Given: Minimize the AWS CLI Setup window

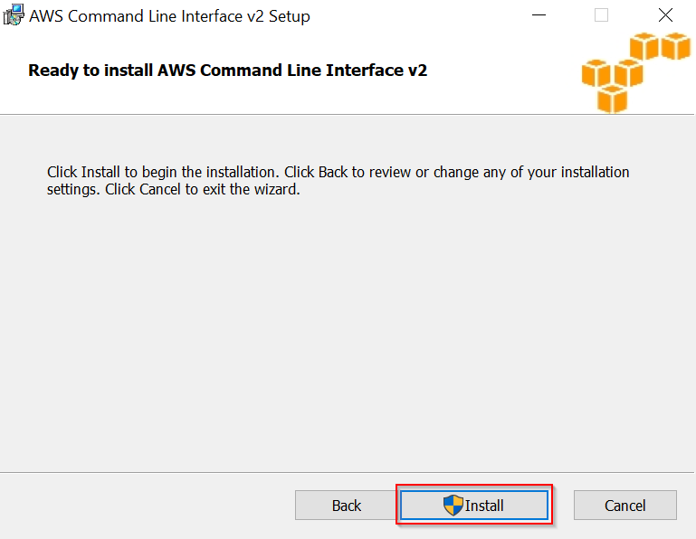Looking at the screenshot, I should pos(539,15).
